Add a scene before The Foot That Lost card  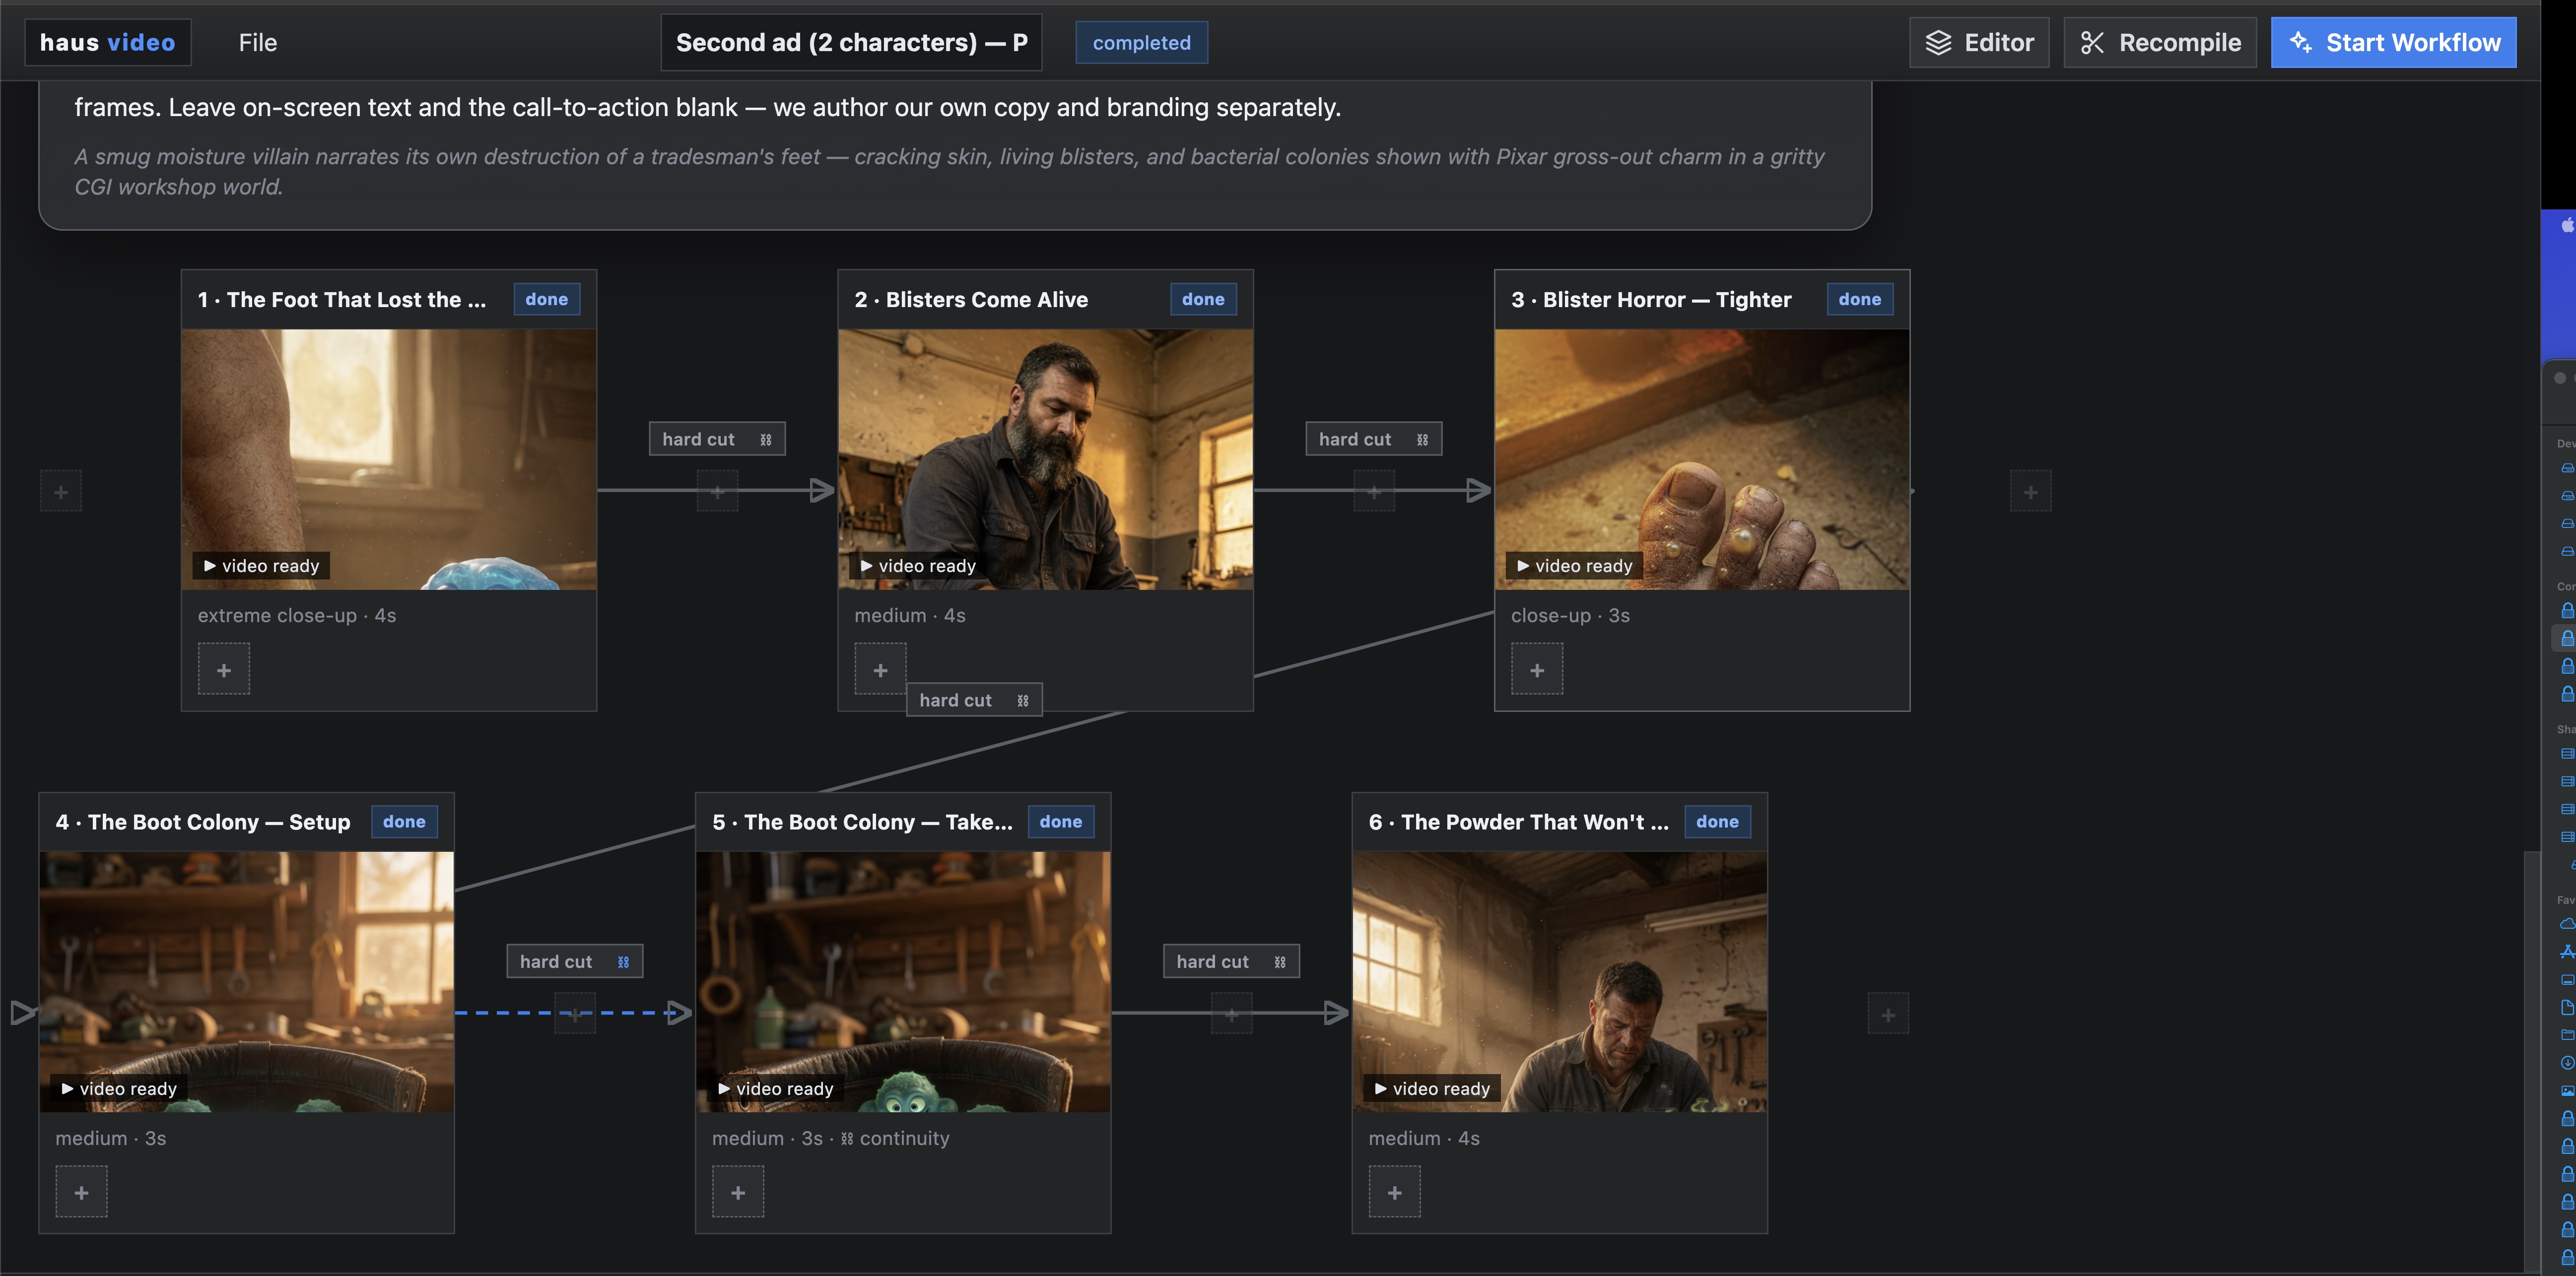pos(61,492)
